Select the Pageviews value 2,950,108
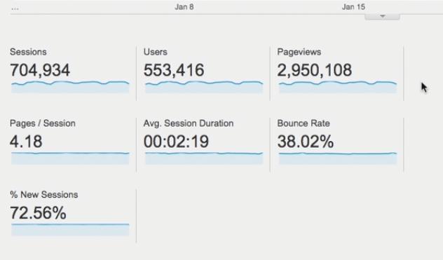The width and height of the screenshot is (443, 260). [x=315, y=70]
